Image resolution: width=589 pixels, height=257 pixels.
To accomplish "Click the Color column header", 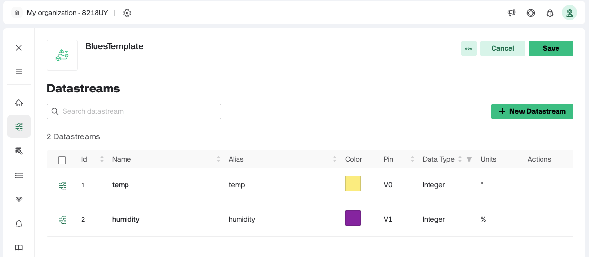I will point(354,159).
